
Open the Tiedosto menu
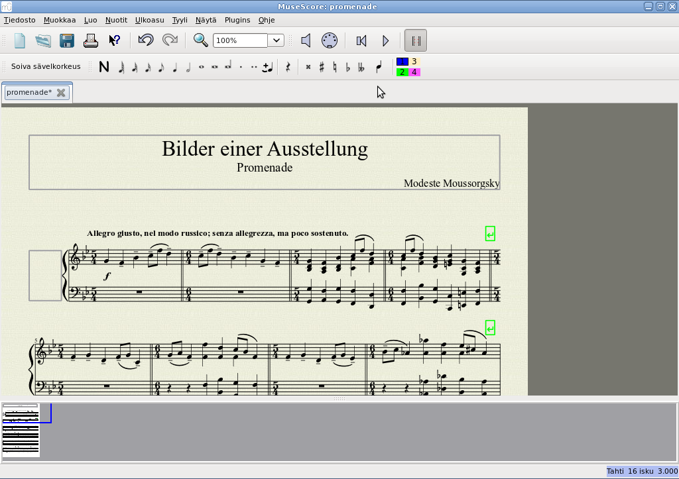(20, 20)
